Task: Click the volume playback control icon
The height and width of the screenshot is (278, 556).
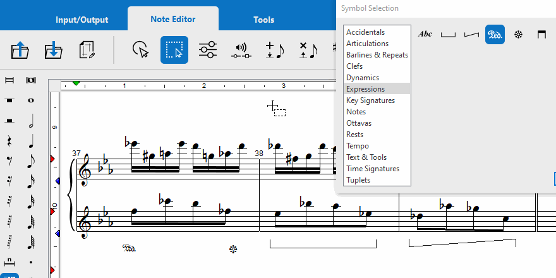Action: (x=241, y=51)
